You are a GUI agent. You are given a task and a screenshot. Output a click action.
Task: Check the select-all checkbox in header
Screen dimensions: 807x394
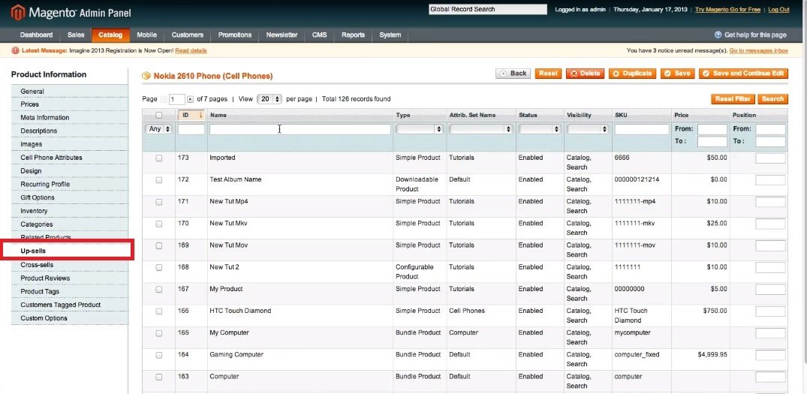point(158,116)
